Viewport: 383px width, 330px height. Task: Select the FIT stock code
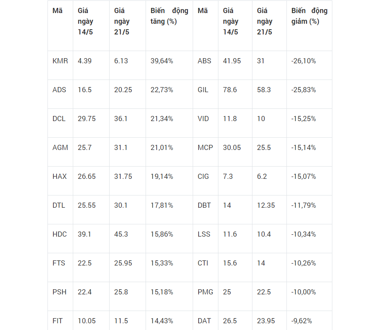tap(57, 321)
